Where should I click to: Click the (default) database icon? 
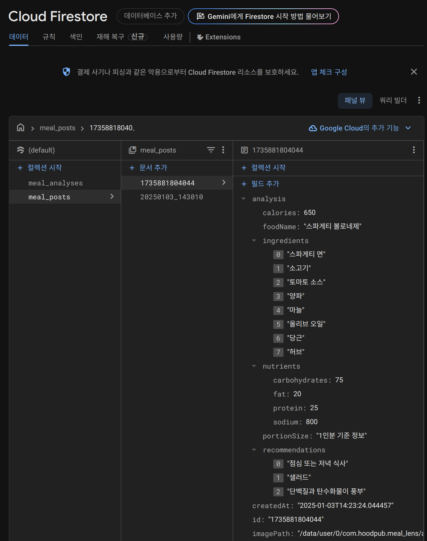click(20, 150)
